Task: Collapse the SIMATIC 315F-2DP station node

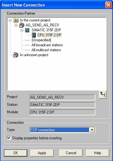Action: tap(22, 30)
